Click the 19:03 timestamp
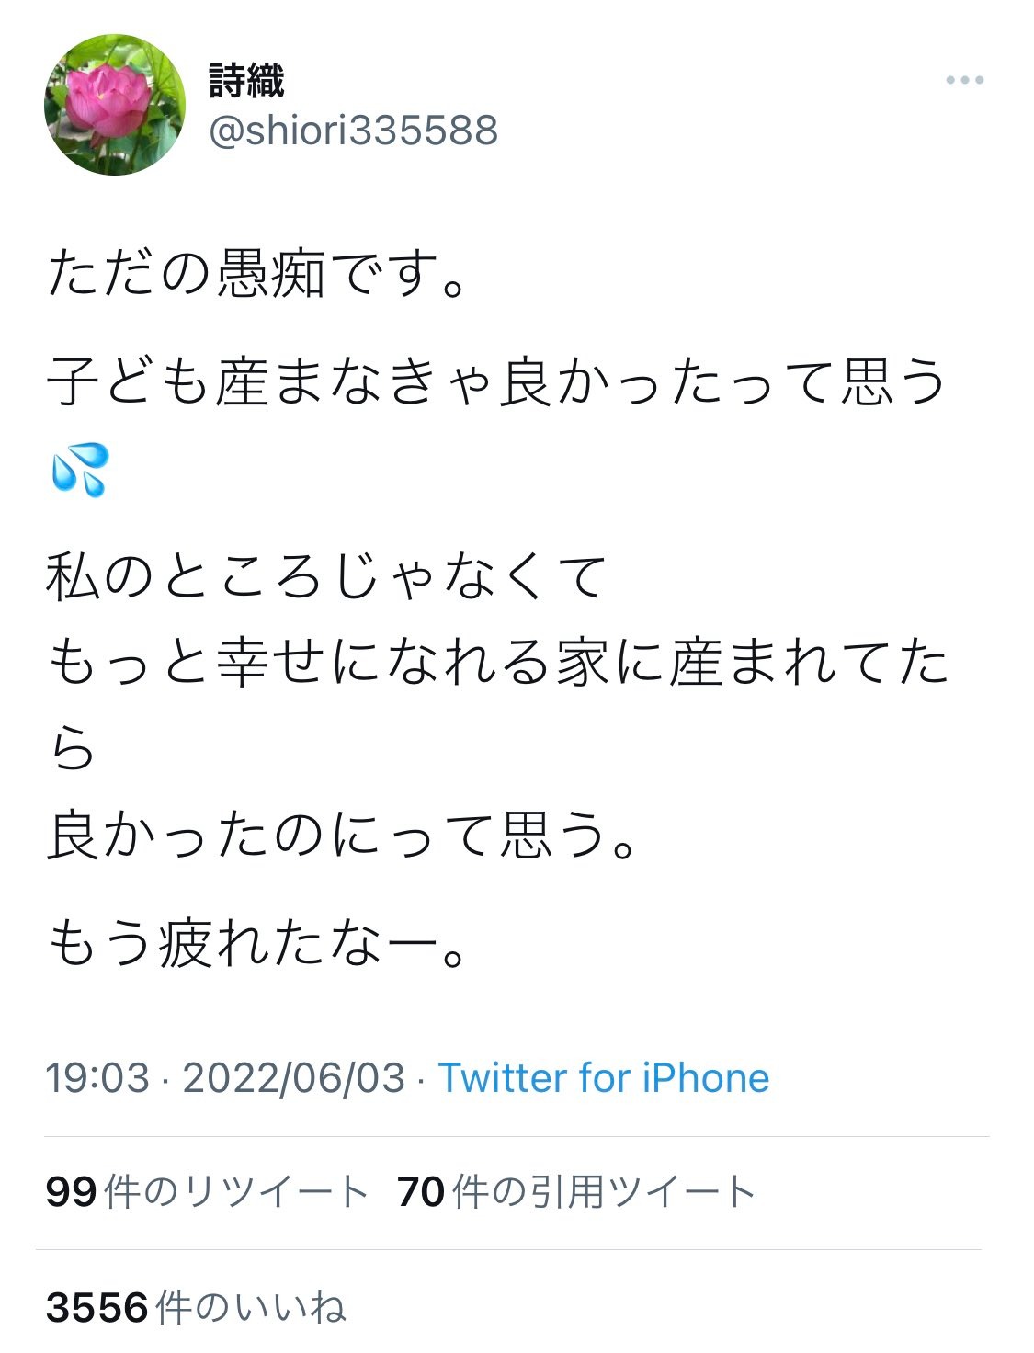 (x=97, y=1077)
